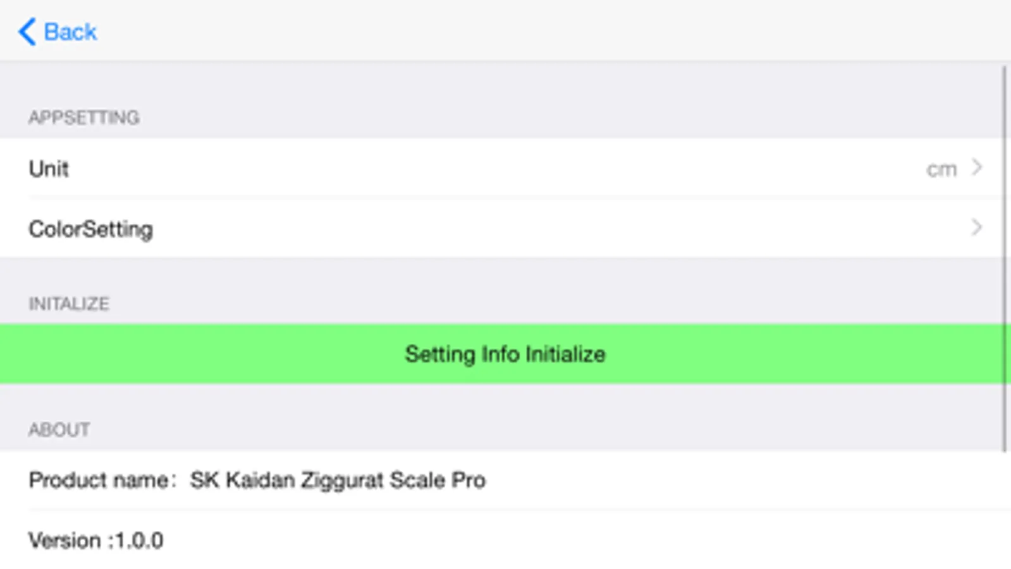
Task: Click the cm unit value
Action: tap(941, 169)
